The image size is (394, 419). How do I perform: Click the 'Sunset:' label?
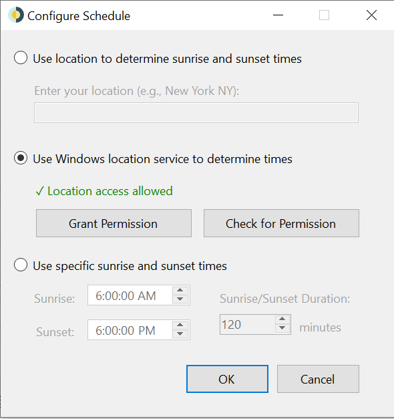point(55,332)
